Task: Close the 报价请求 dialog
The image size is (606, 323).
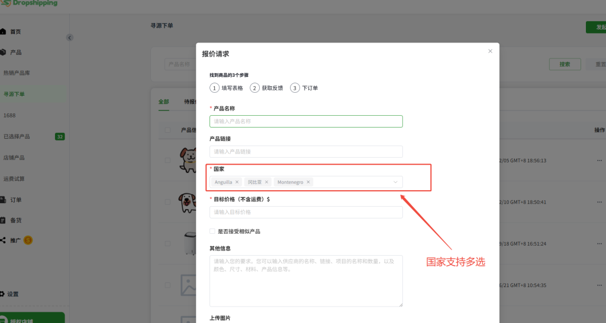Action: pyautogui.click(x=490, y=51)
